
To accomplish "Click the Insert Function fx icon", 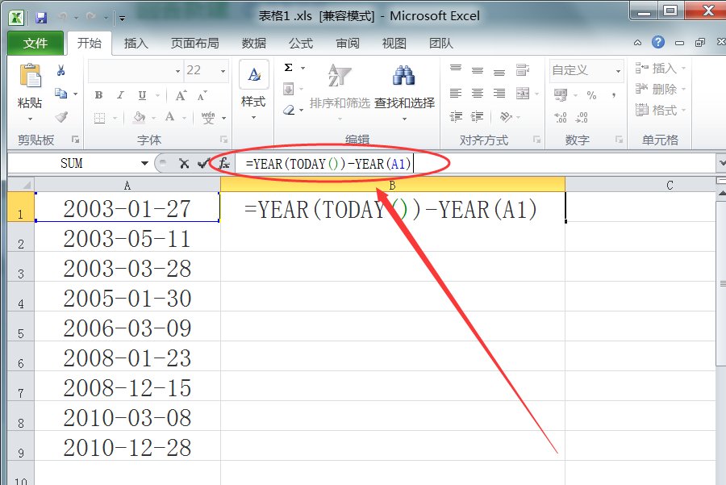I will (223, 163).
